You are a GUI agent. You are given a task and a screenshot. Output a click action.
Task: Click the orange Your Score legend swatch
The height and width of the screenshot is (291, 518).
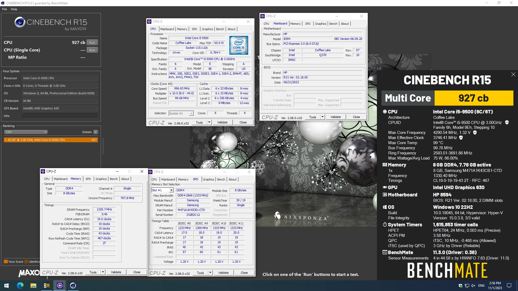click(6, 262)
